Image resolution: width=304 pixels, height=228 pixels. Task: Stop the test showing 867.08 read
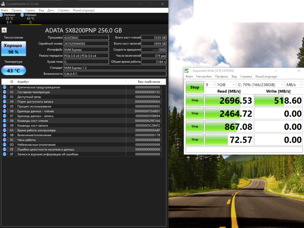tap(195, 126)
